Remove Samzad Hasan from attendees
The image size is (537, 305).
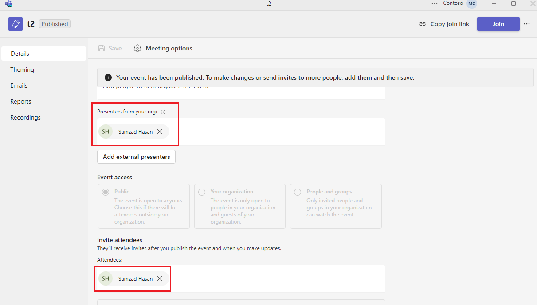[160, 278]
